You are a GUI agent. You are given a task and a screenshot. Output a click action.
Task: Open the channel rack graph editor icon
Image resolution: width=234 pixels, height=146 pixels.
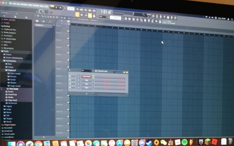(124, 72)
